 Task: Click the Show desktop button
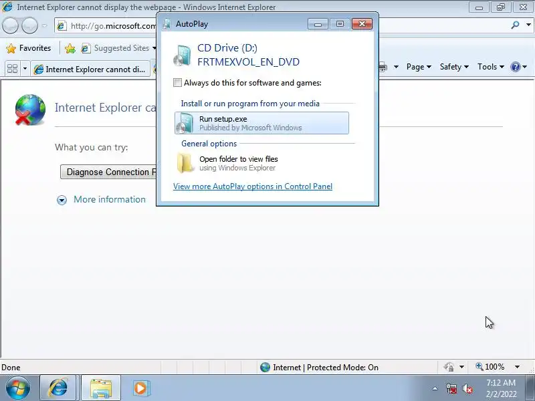tap(530, 388)
